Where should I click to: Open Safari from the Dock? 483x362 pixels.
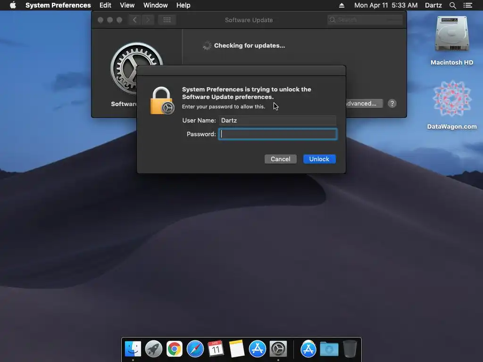tap(195, 349)
